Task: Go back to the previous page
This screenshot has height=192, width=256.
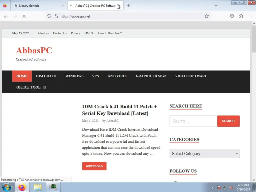Action: point(6,16)
